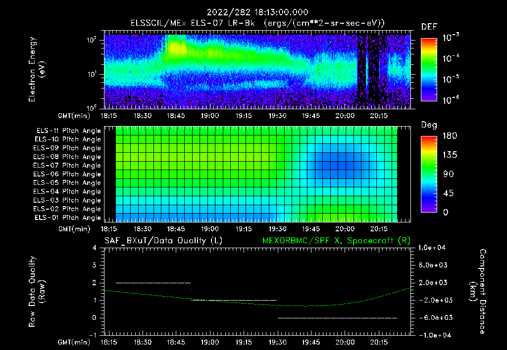Viewport: 507px width, 350px height.
Task: Select the ELS-04 Pitch Angle row label
Action: (67, 191)
